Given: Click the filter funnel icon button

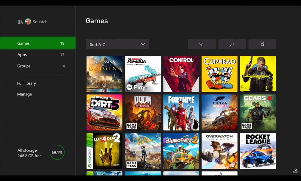Looking at the screenshot, I should coord(201,44).
